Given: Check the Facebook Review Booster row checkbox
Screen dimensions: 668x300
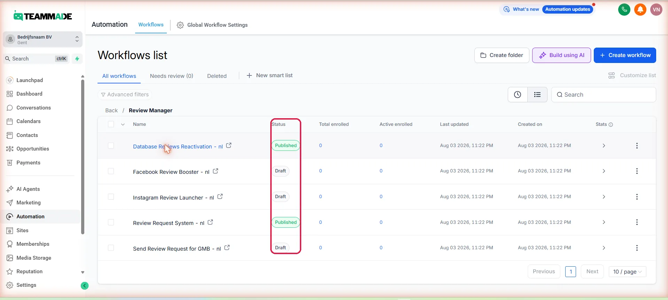Looking at the screenshot, I should click(111, 171).
